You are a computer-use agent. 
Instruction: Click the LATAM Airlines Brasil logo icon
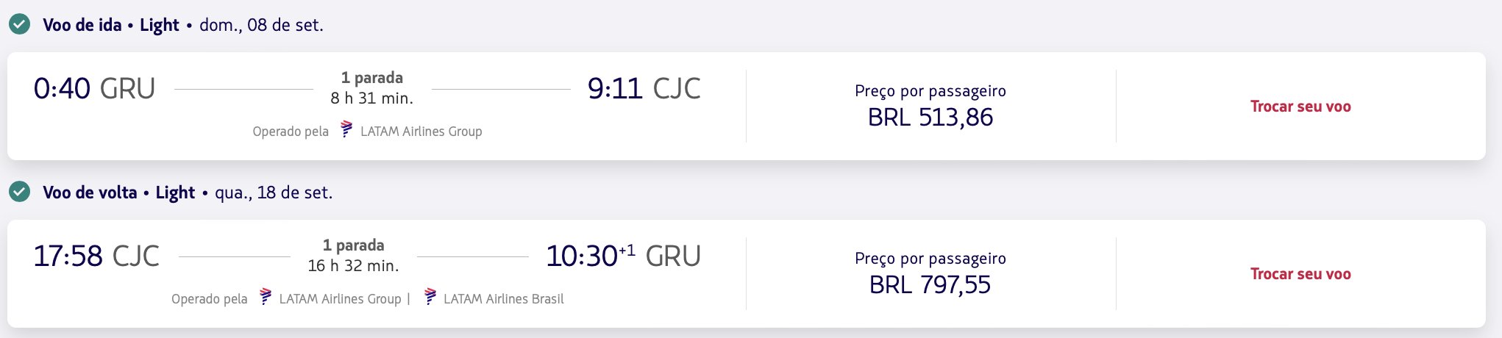(x=430, y=297)
